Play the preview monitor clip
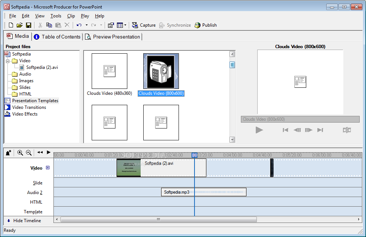The image size is (366, 237). tap(259, 130)
